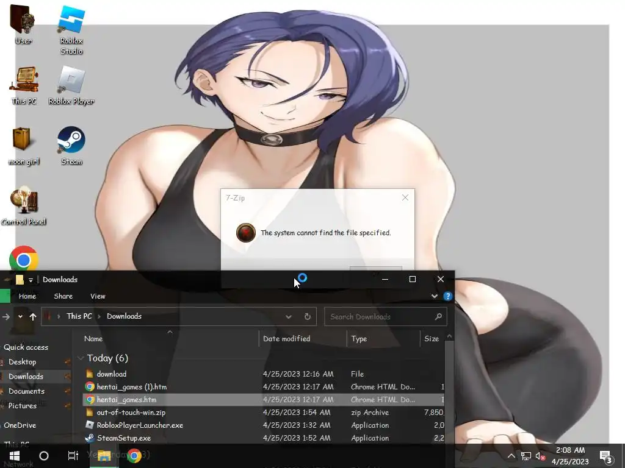
Task: Maximize the Downloads Explorer window
Action: tap(413, 279)
